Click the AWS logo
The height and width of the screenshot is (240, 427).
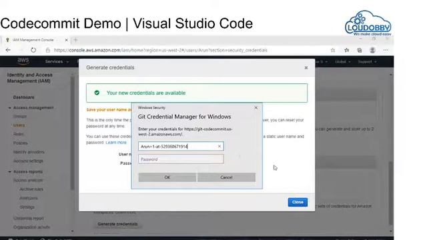[23, 61]
